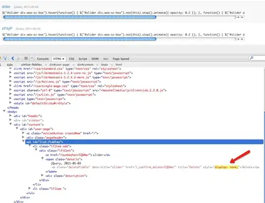Viewport: 265px width, 203px height.
Task: Expand the div class="description" node
Action: pos(42,175)
